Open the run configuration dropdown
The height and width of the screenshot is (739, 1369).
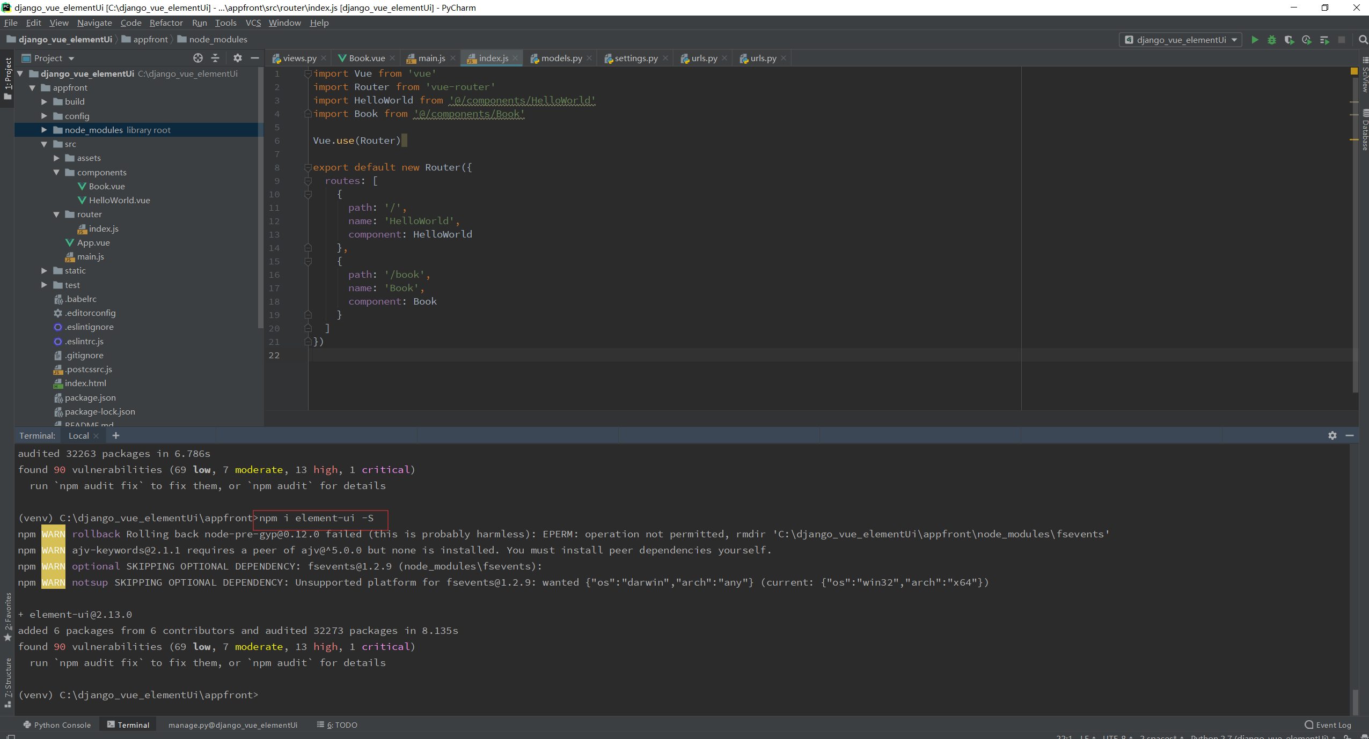(1181, 40)
